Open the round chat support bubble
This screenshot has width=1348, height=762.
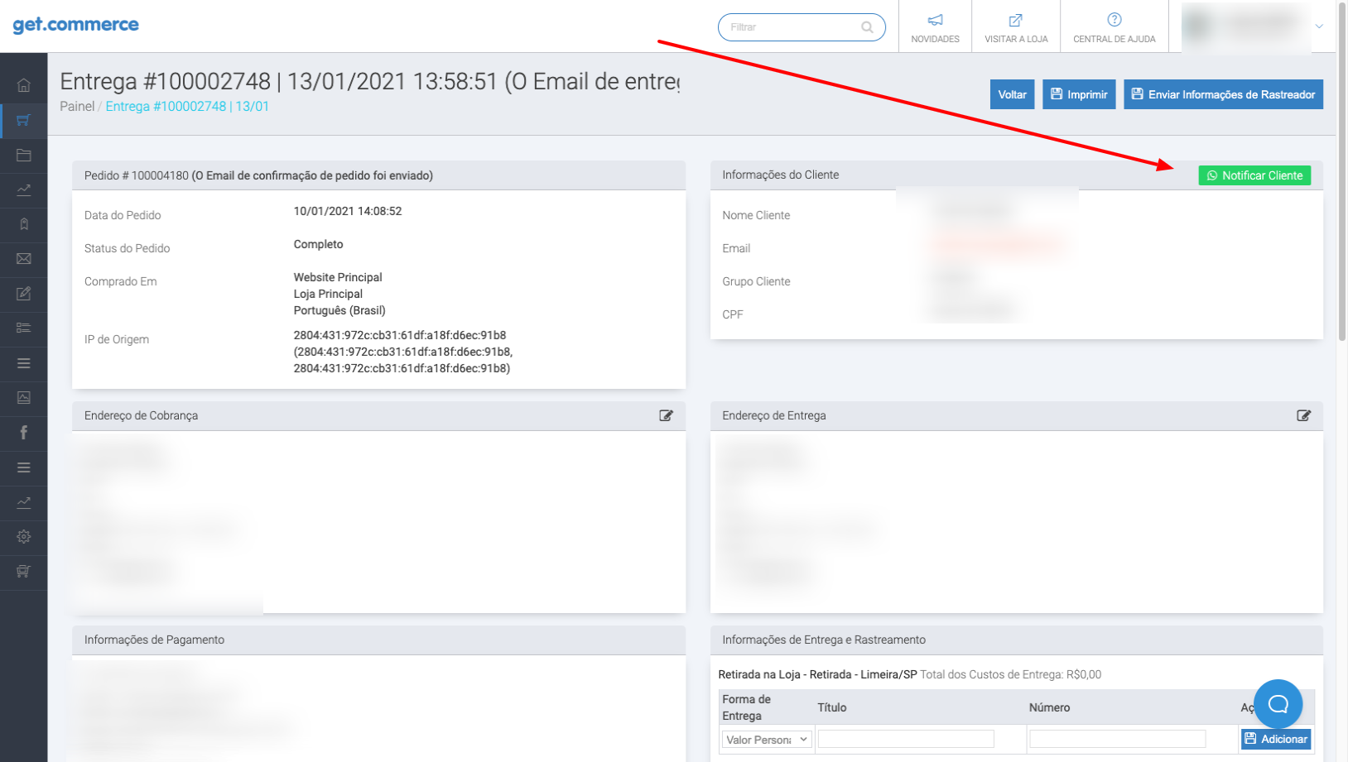coord(1278,704)
